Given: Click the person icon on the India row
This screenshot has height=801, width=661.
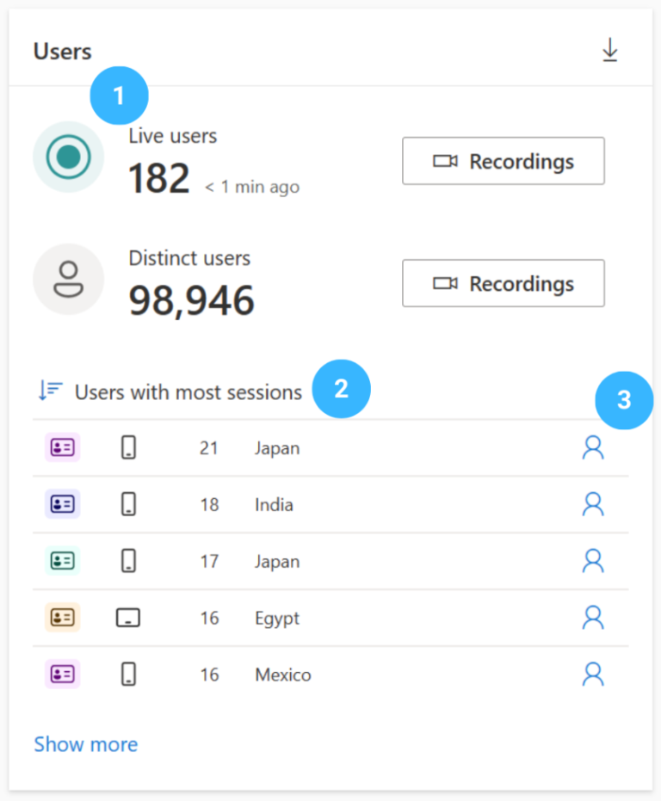Looking at the screenshot, I should coord(593,504).
